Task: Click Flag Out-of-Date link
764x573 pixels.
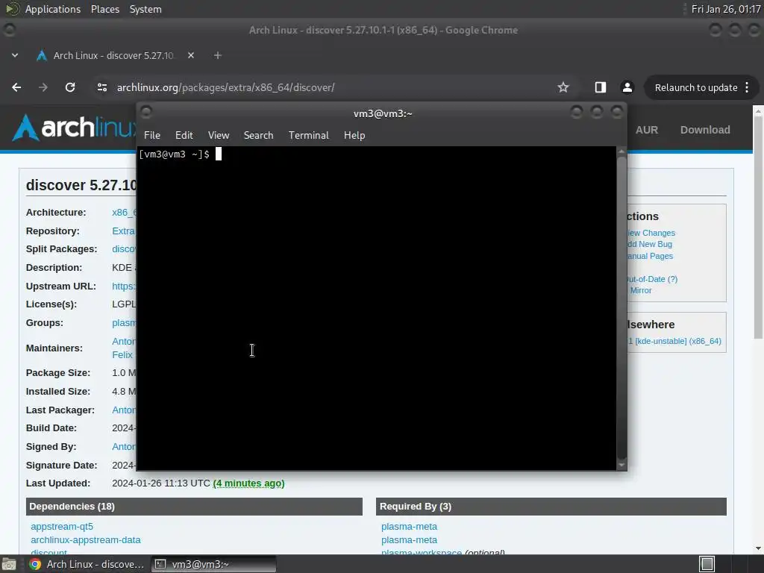Action: pyautogui.click(x=652, y=279)
